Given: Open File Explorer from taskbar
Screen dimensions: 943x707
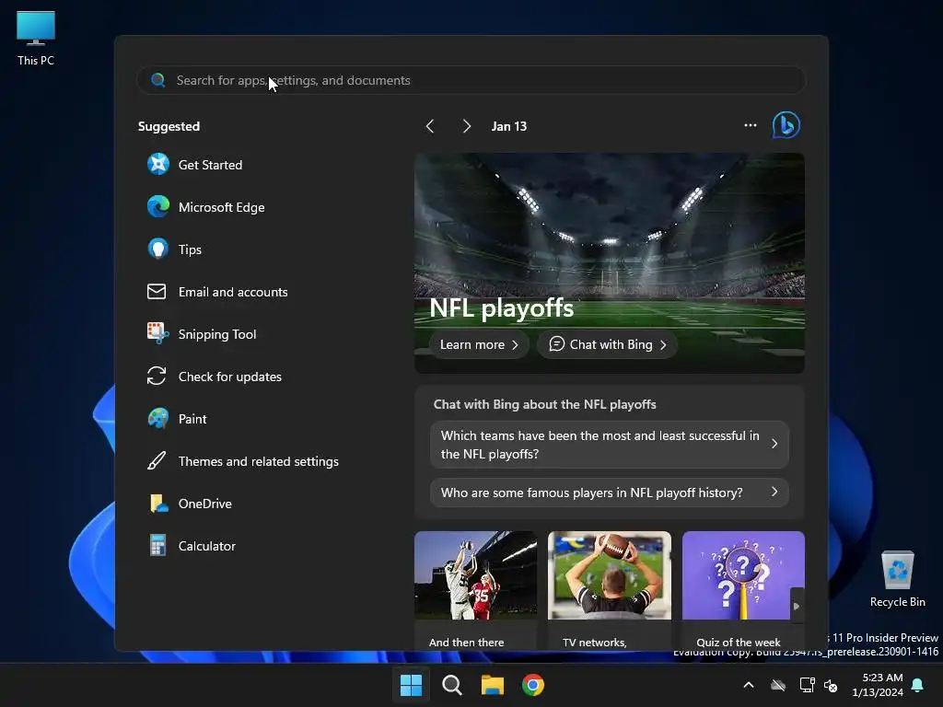Looking at the screenshot, I should tap(493, 685).
